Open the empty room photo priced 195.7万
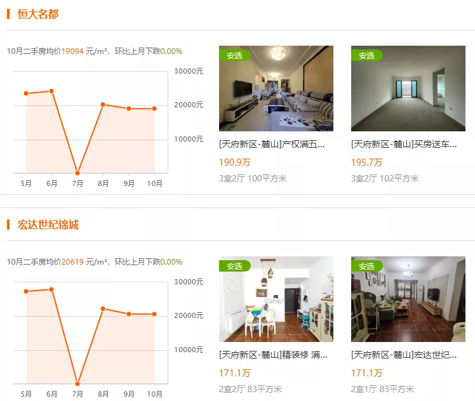 pyautogui.click(x=408, y=88)
